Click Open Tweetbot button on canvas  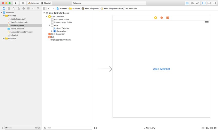click(161, 69)
